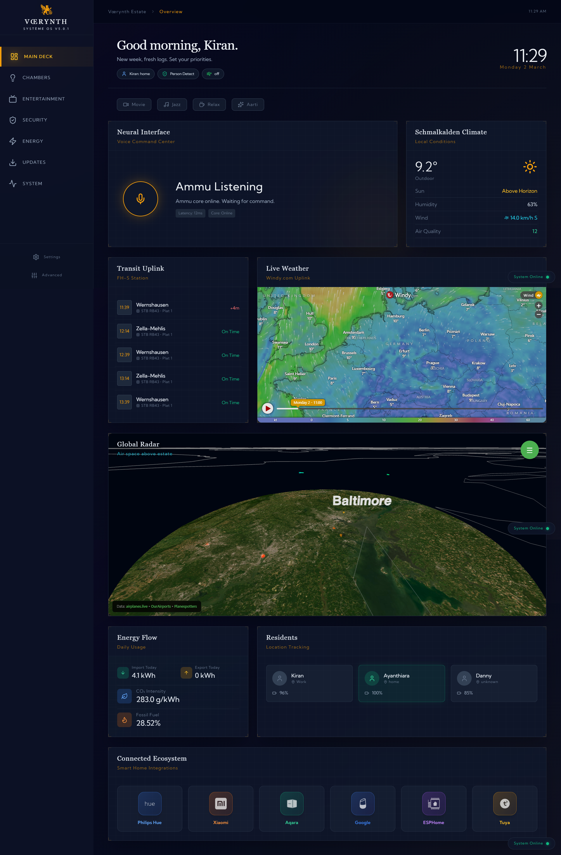Viewport: 561px width, 855px height.
Task: Toggle the System Online indicator on Live Weather
Action: (531, 277)
